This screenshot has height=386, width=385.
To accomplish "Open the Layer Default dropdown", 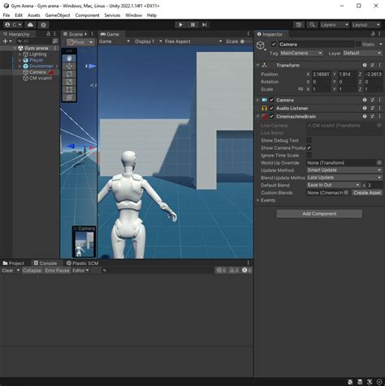I will tap(362, 54).
